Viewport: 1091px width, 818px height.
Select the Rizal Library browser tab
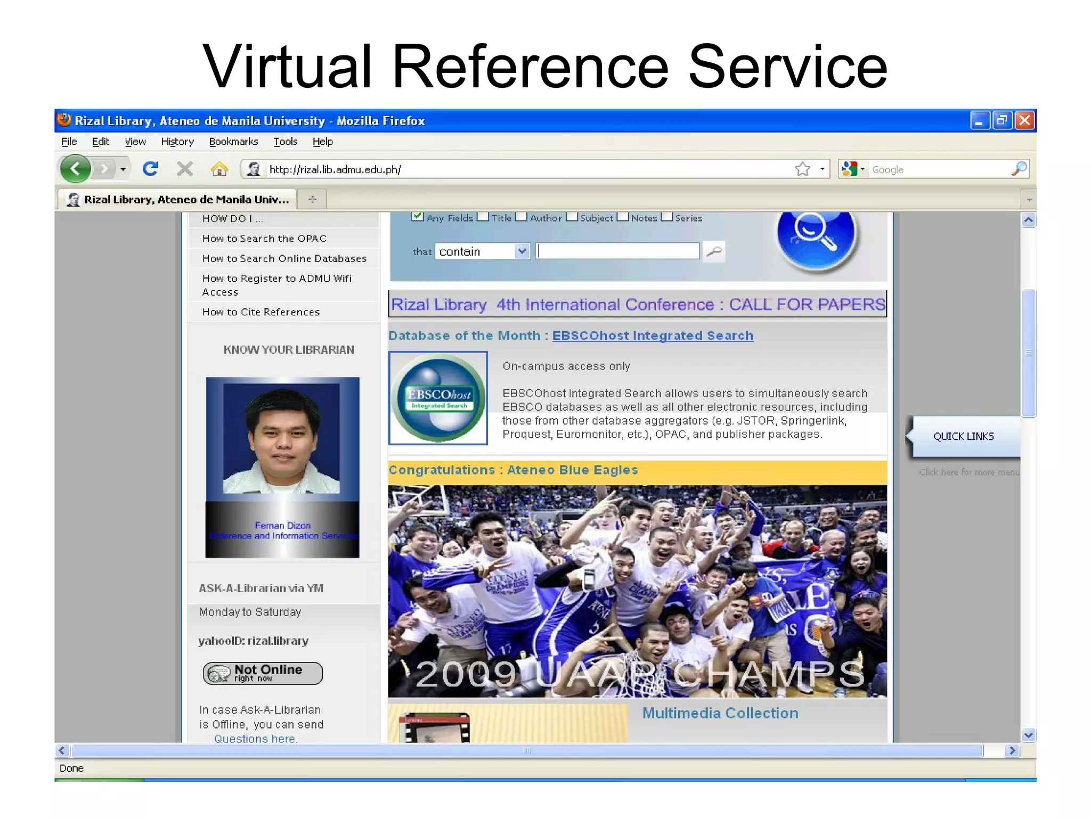(177, 199)
